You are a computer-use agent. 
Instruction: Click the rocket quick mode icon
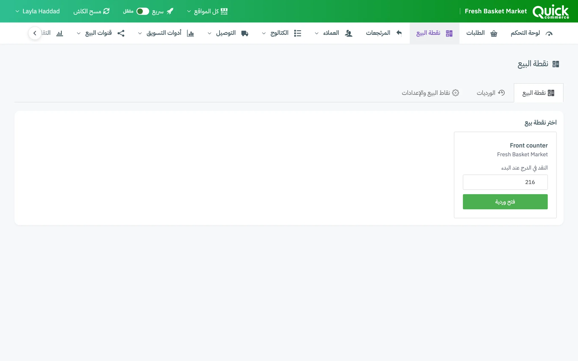point(170,11)
